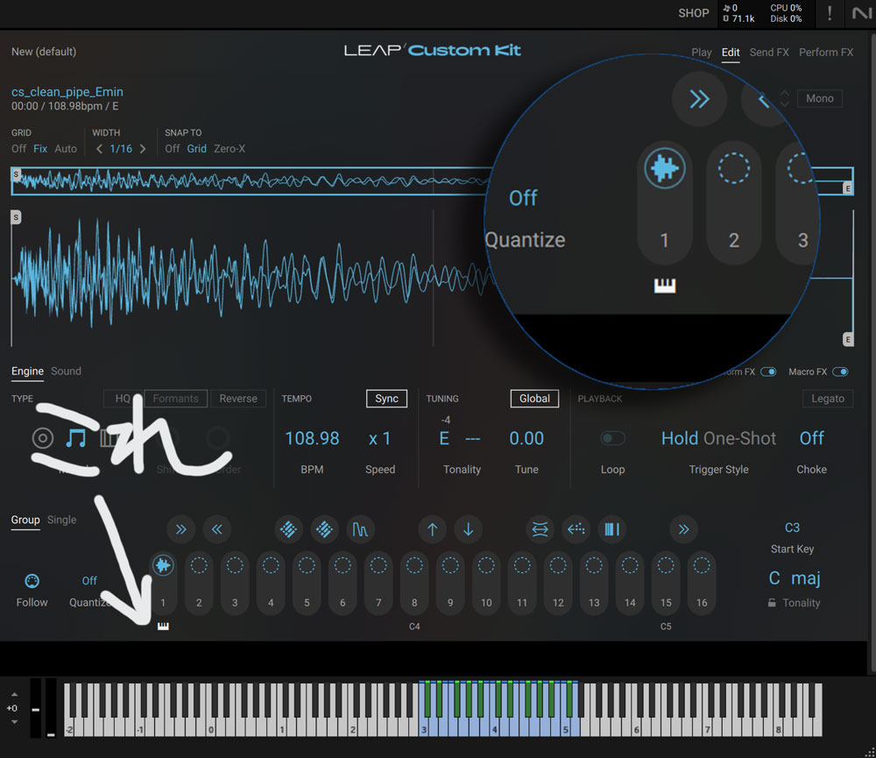Click the 108.98 BPM value
The width and height of the screenshot is (876, 758).
pos(312,439)
